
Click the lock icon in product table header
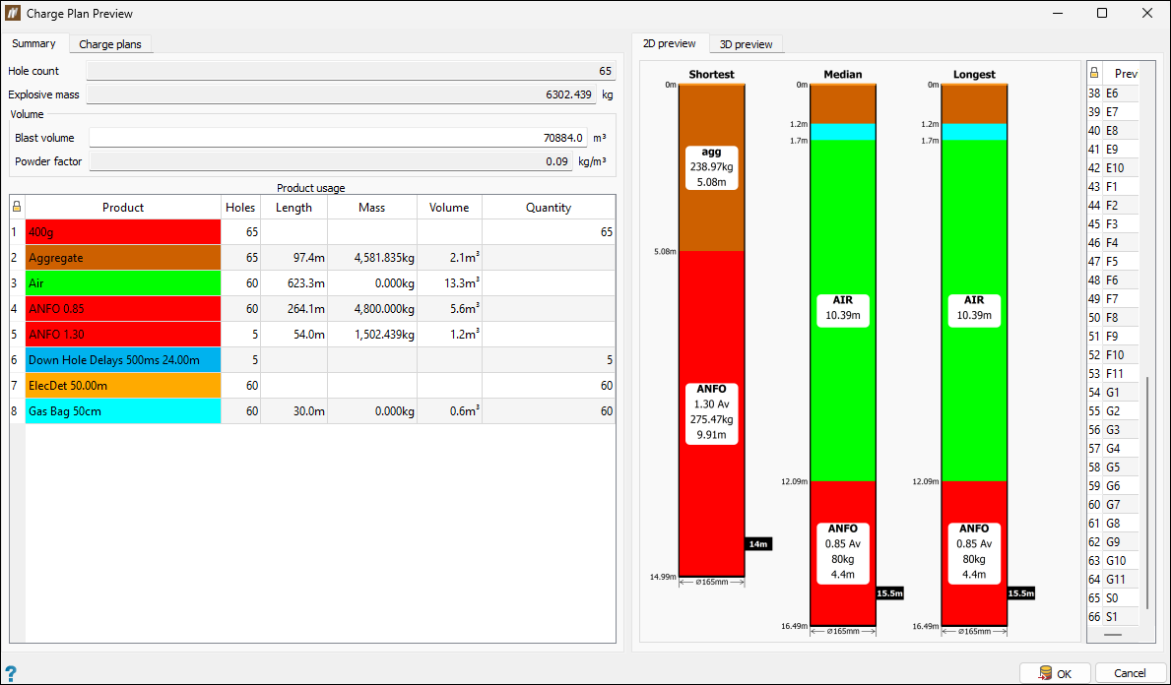17,208
